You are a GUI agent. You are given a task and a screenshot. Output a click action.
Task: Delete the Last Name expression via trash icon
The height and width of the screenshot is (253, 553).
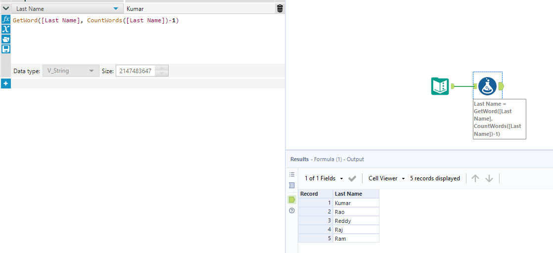click(x=280, y=8)
